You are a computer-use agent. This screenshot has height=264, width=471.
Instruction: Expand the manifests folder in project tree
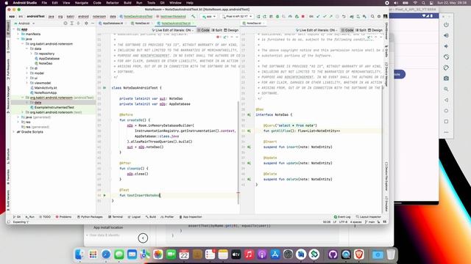[x=18, y=34]
